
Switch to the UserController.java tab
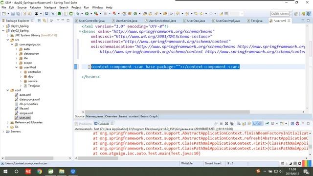click(90, 21)
